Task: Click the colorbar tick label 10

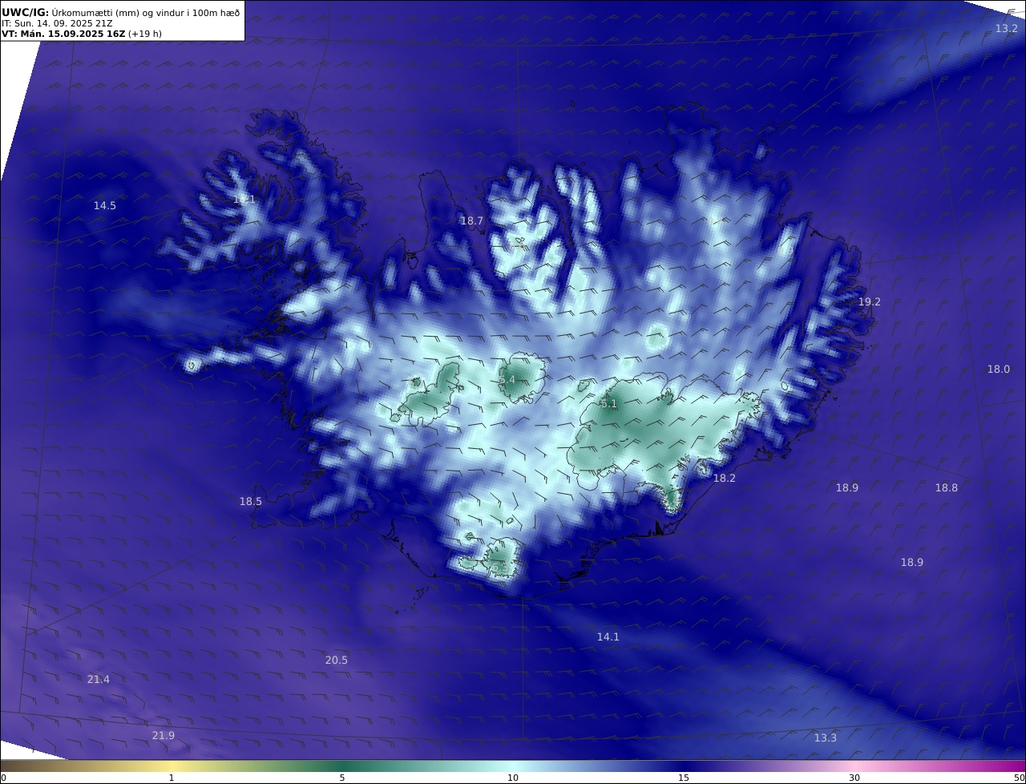Action: pos(513,778)
